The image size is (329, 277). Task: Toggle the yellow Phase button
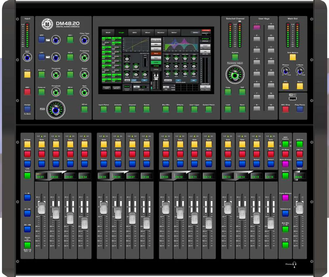pos(27,74)
